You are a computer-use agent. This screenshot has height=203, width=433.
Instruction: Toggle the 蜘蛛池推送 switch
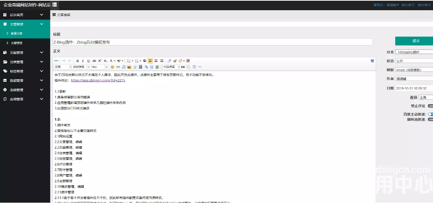430,120
